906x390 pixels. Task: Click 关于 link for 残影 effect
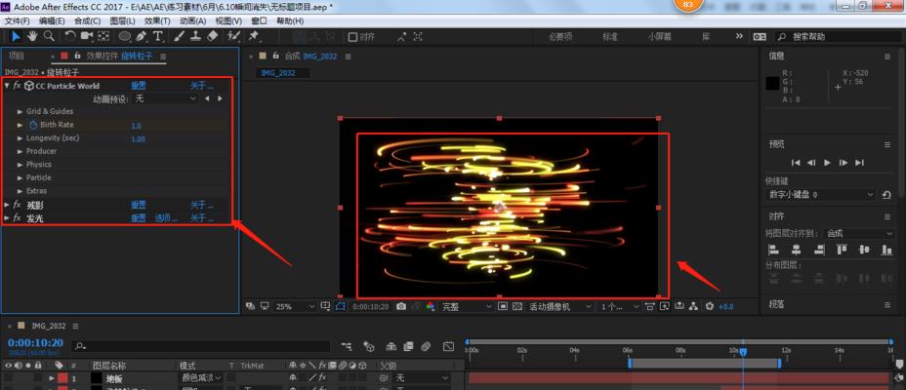[x=202, y=205]
